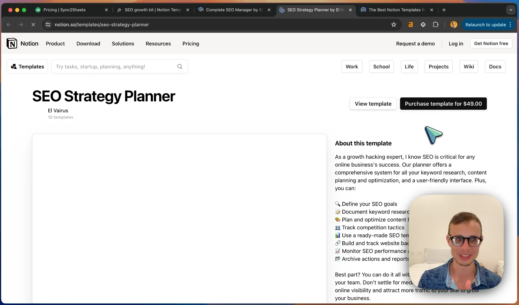519x305 pixels.
Task: Open the orange 'a' extension icon
Action: click(x=411, y=25)
